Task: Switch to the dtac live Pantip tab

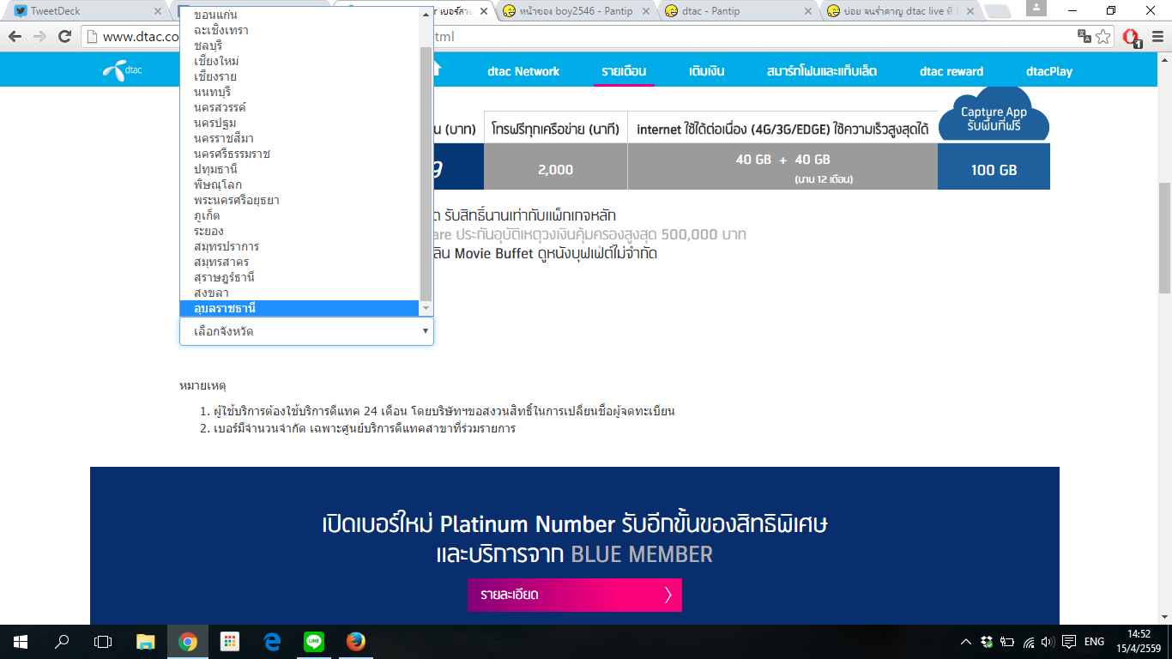Action: point(899,11)
